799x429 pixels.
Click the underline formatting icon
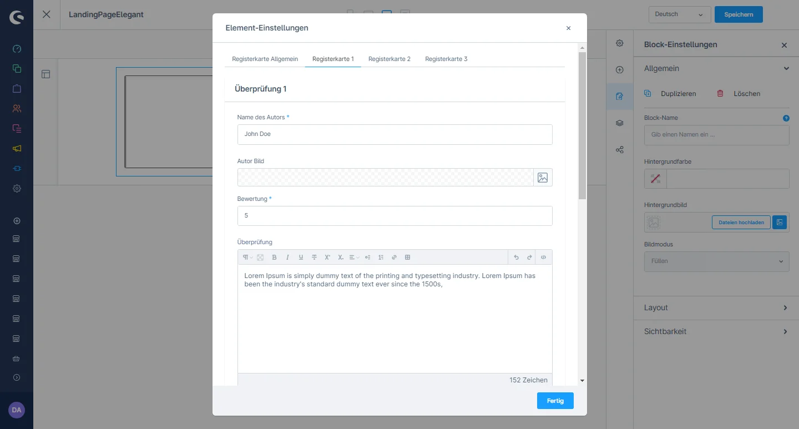[x=301, y=258]
